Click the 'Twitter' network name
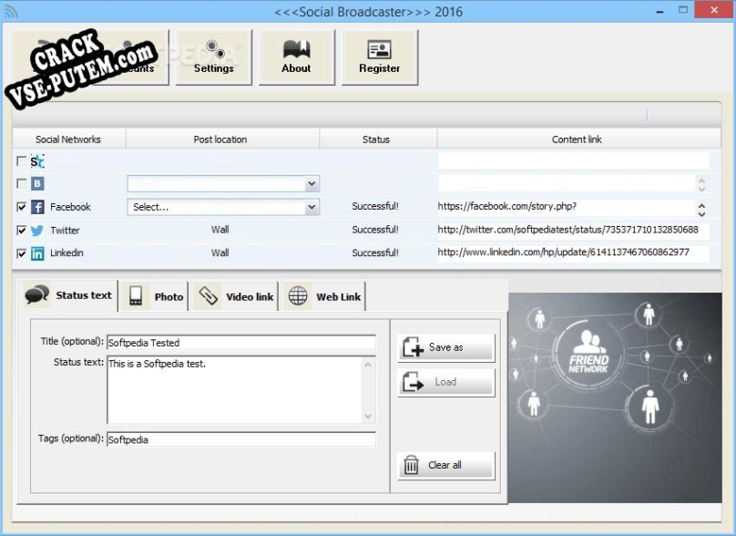This screenshot has width=736, height=536. [65, 231]
